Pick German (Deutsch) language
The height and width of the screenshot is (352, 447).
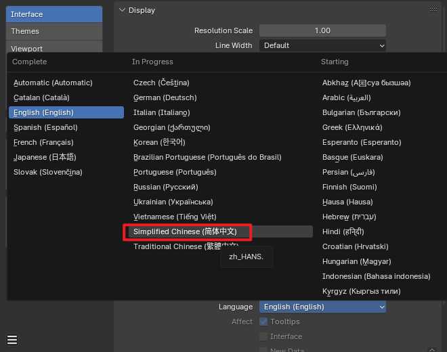click(x=165, y=97)
